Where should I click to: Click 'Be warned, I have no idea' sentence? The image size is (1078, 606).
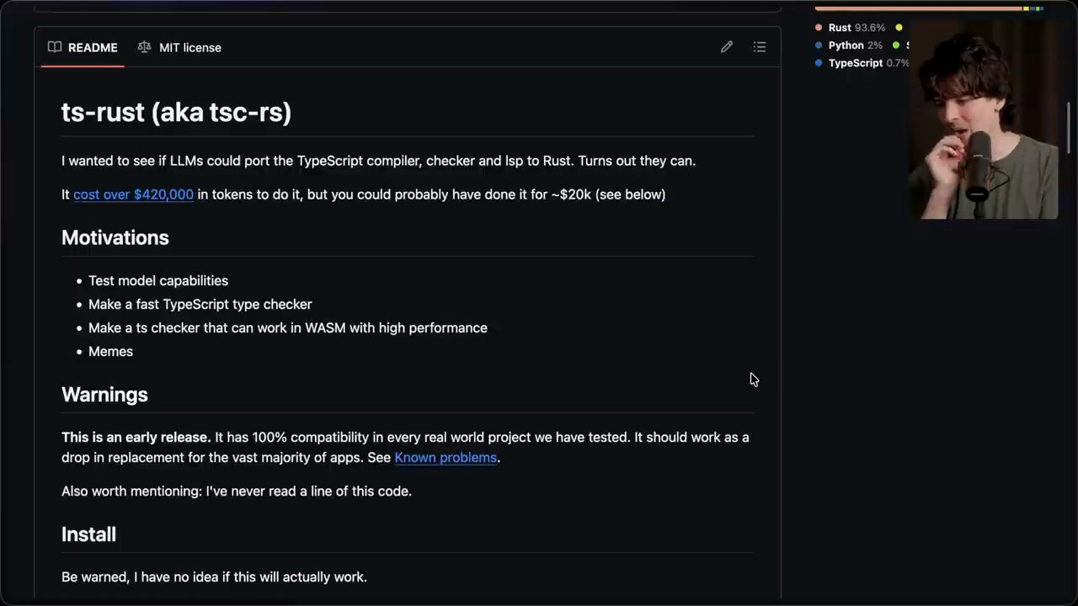[x=214, y=577]
